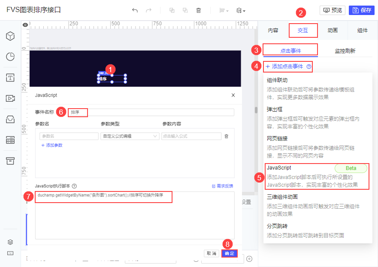Viewport: 378px width, 267px height.
Task: Select the text component icon in sidebar
Action: tap(10, 78)
